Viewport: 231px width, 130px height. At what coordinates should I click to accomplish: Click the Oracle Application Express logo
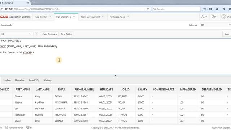click(15, 17)
